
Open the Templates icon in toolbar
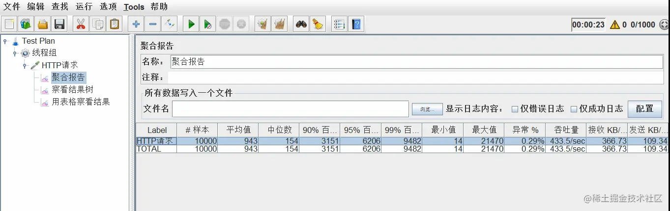pyautogui.click(x=26, y=24)
